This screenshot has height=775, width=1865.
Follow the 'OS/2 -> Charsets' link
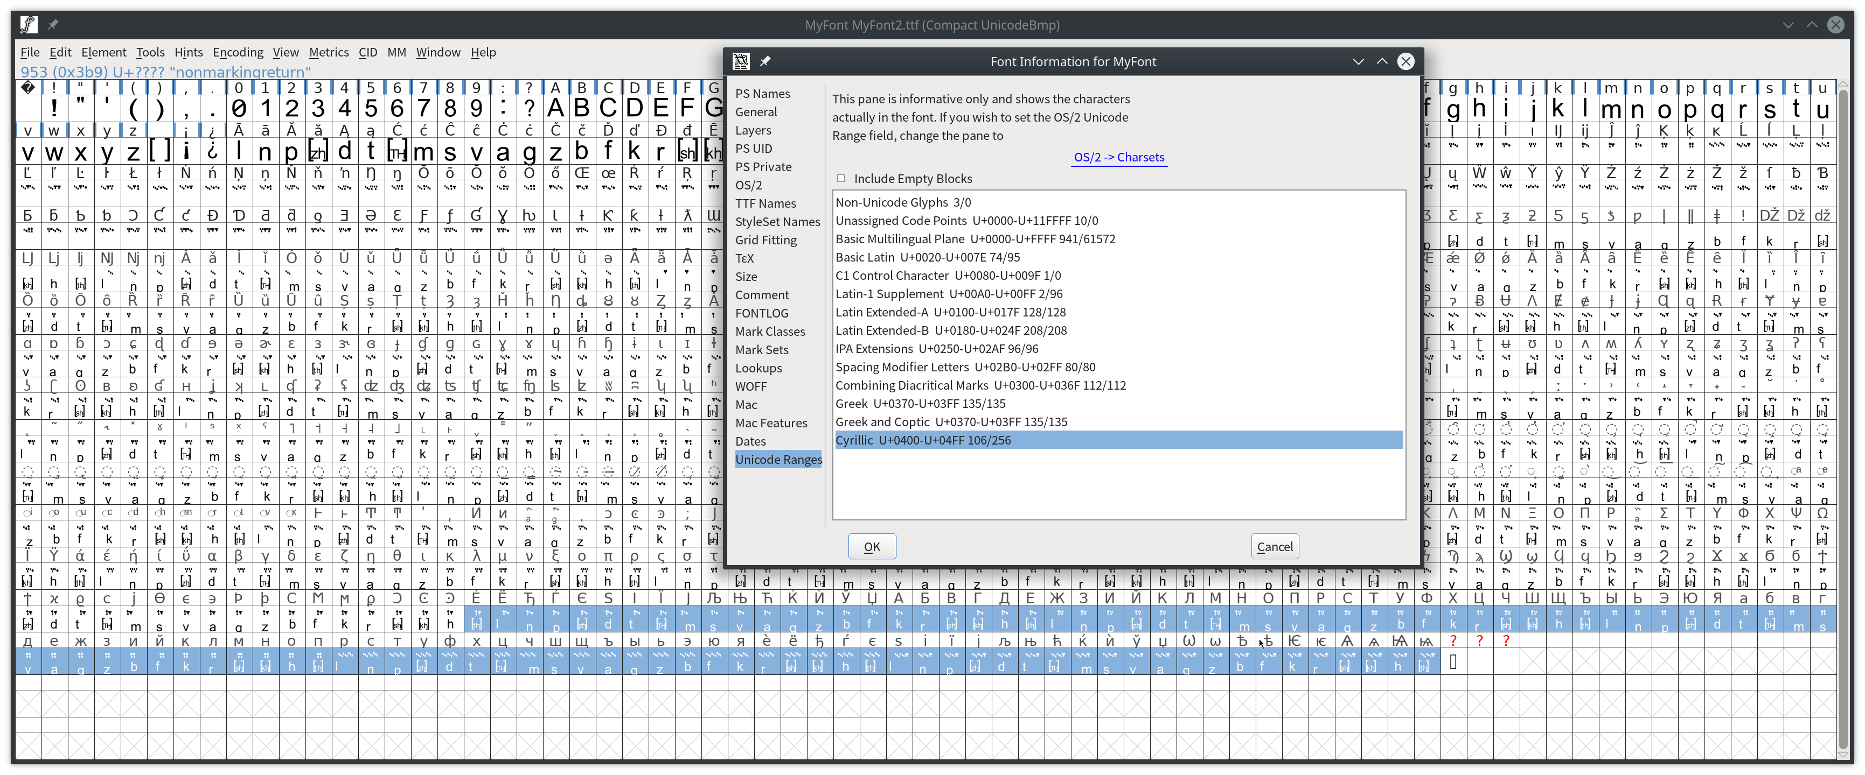tap(1118, 157)
